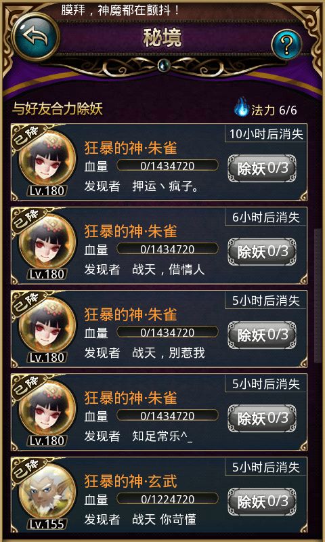Image resolution: width=325 pixels, height=542 pixels.
Task: Click the first 朱雀 health bar
Action: (167, 165)
